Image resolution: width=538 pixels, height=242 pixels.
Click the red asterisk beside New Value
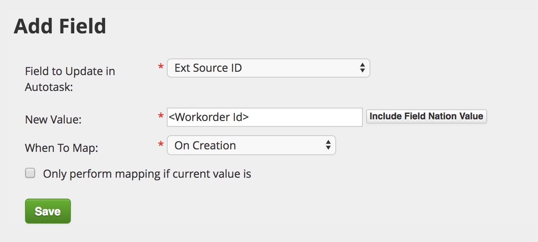(161, 115)
